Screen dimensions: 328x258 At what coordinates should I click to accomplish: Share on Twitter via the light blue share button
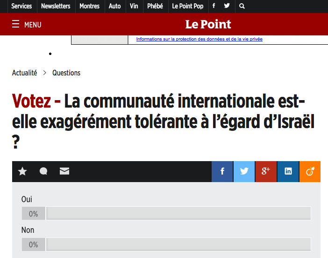[244, 171]
